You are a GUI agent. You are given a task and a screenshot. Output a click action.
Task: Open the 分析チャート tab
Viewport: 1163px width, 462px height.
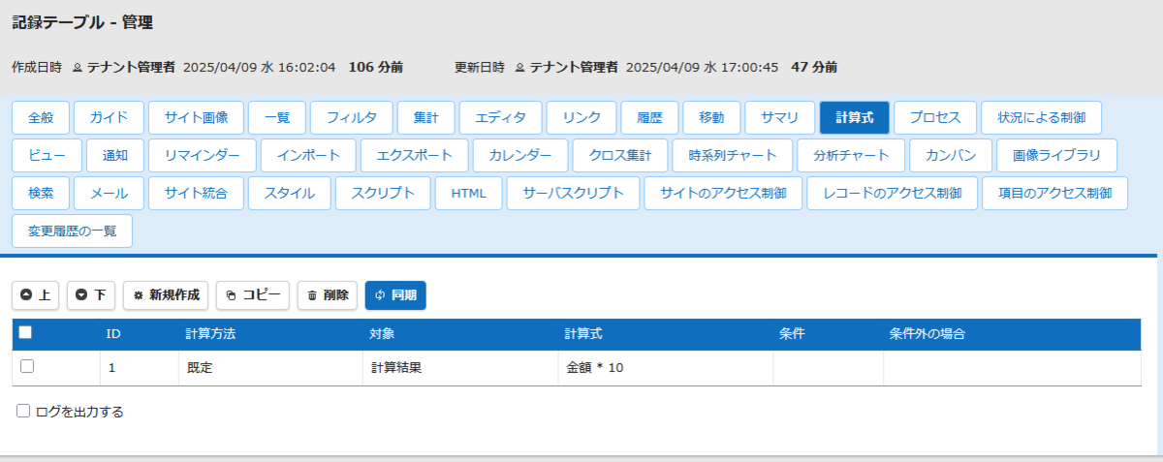(x=851, y=155)
